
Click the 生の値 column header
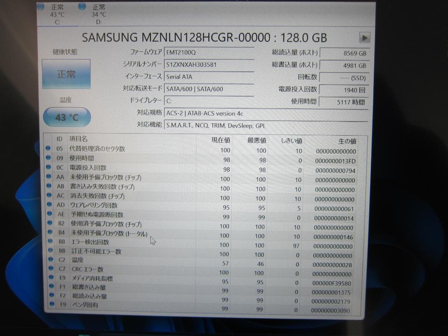347,141
